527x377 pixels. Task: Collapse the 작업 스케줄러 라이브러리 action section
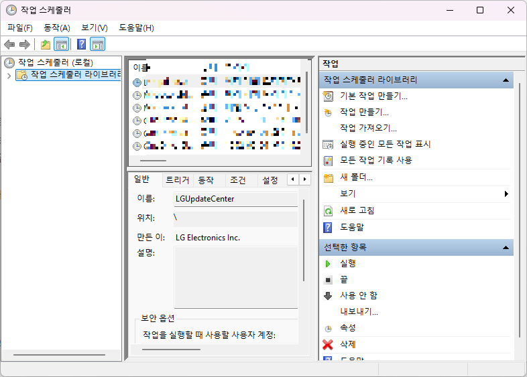click(x=506, y=80)
